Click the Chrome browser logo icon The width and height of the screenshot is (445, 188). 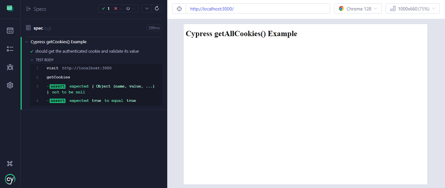[x=341, y=8]
